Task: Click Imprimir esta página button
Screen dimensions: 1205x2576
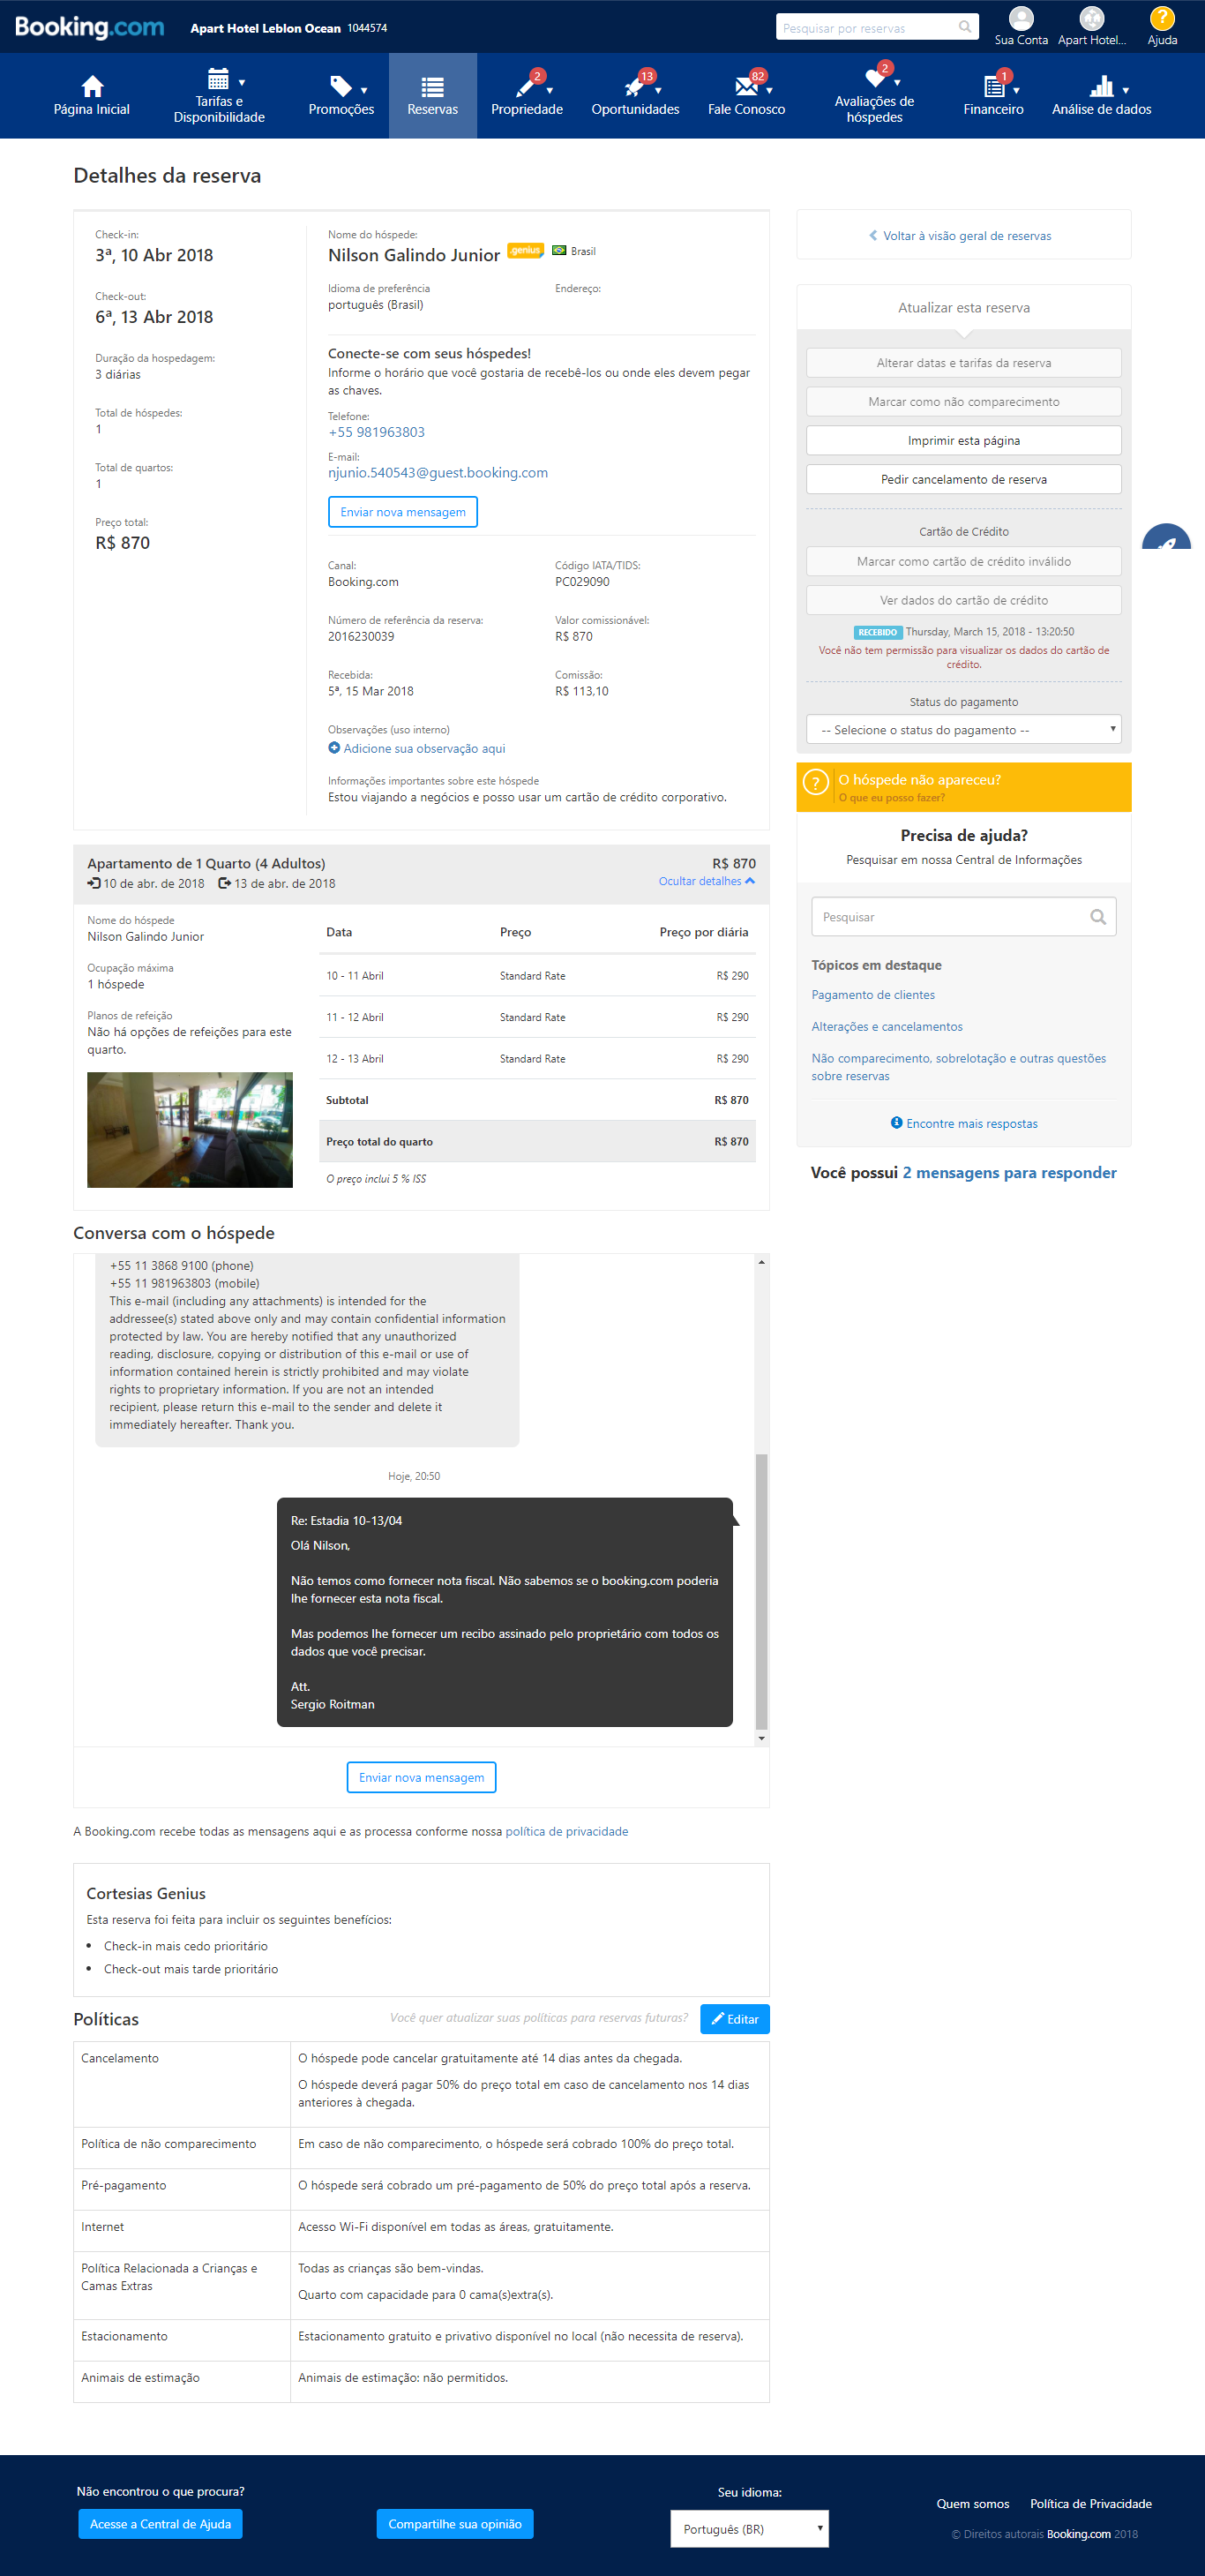Action: tap(964, 440)
